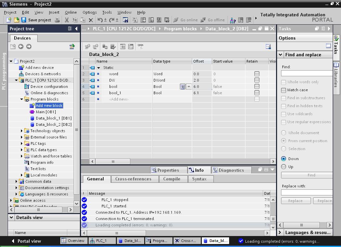
Task: Click the Copy icon in toolbar
Action: click(x=75, y=20)
